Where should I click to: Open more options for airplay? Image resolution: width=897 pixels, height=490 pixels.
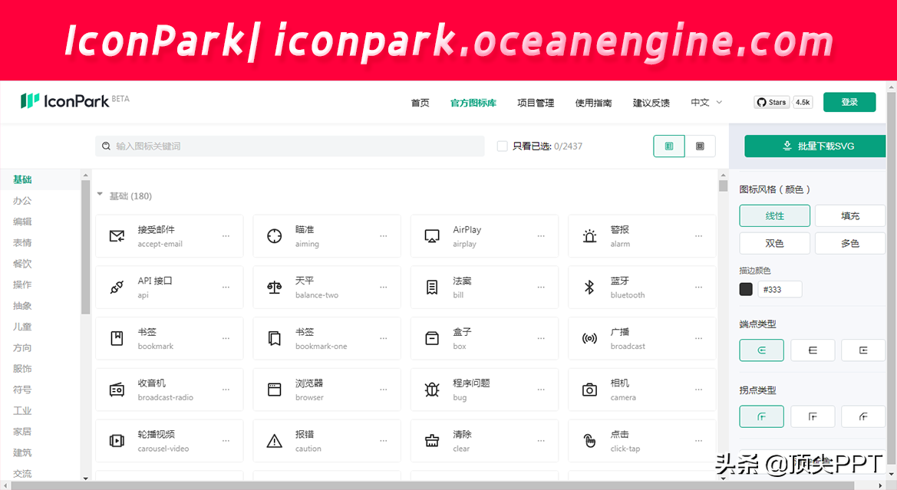coord(541,236)
